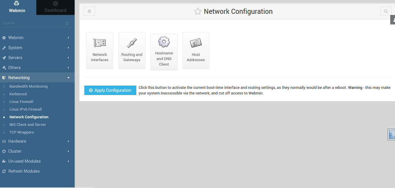Select the Webmin tab
The image size is (395, 188).
[17, 8]
